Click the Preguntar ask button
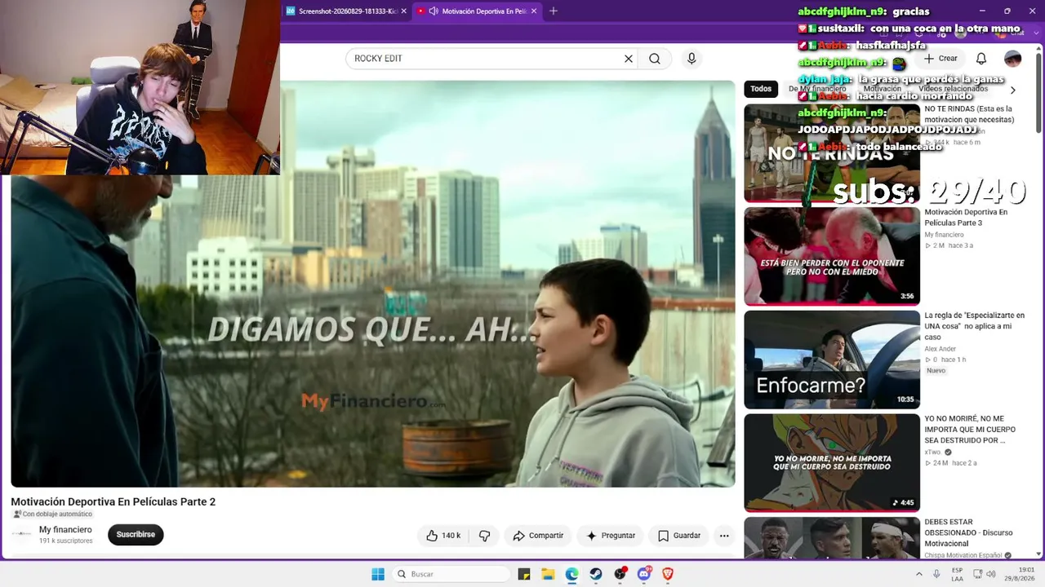 tap(611, 536)
